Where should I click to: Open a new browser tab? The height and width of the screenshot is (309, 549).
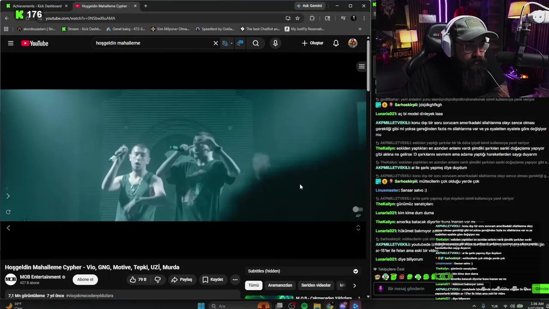click(x=145, y=6)
